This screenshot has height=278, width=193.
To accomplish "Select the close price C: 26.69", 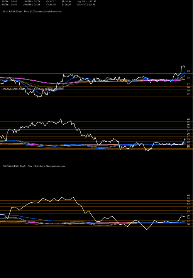I will (52, 5).
